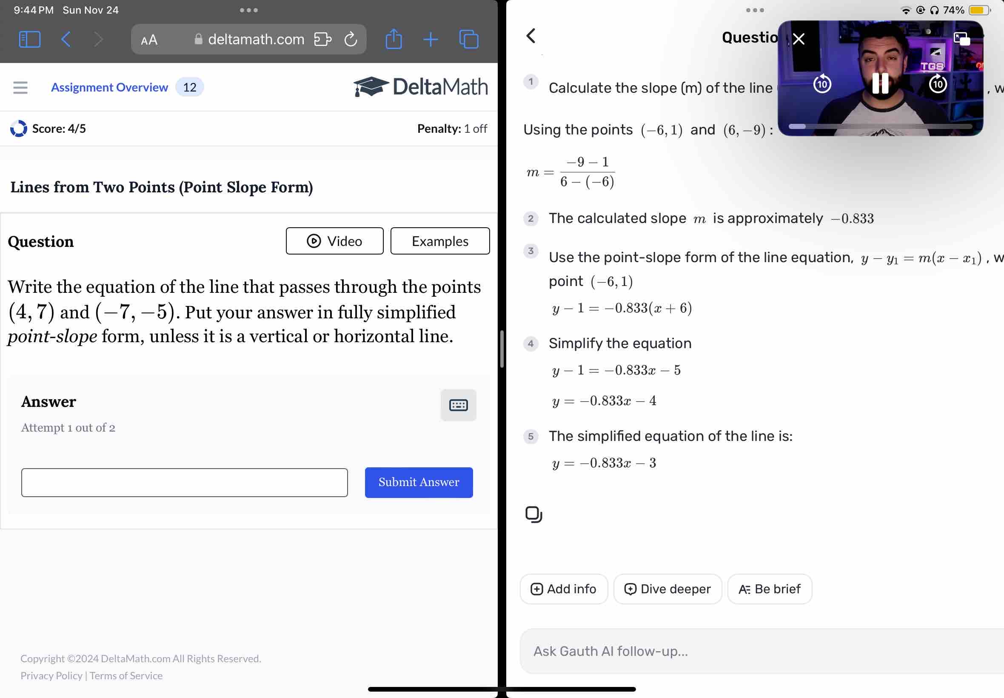Viewport: 1004px width, 698px height.
Task: Open the Assignment Overview link
Action: pyautogui.click(x=109, y=88)
